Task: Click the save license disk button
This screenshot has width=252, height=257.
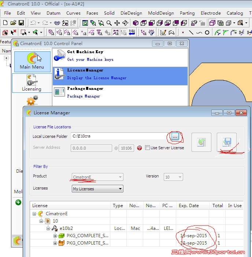Action: (x=227, y=142)
